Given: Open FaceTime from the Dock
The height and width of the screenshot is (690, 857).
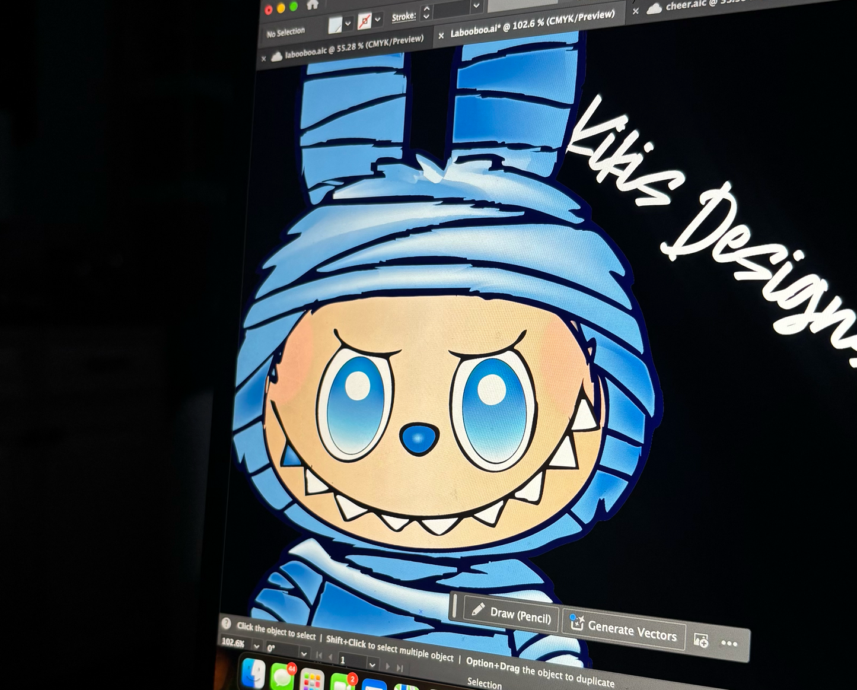Looking at the screenshot, I should [x=341, y=683].
